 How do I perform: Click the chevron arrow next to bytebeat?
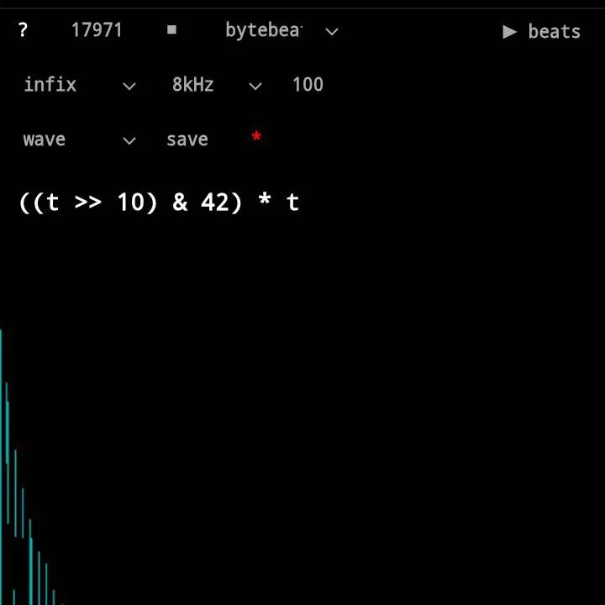[x=332, y=32]
